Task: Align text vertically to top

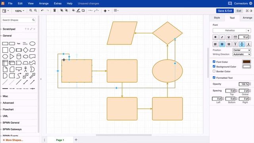Action: [235, 44]
